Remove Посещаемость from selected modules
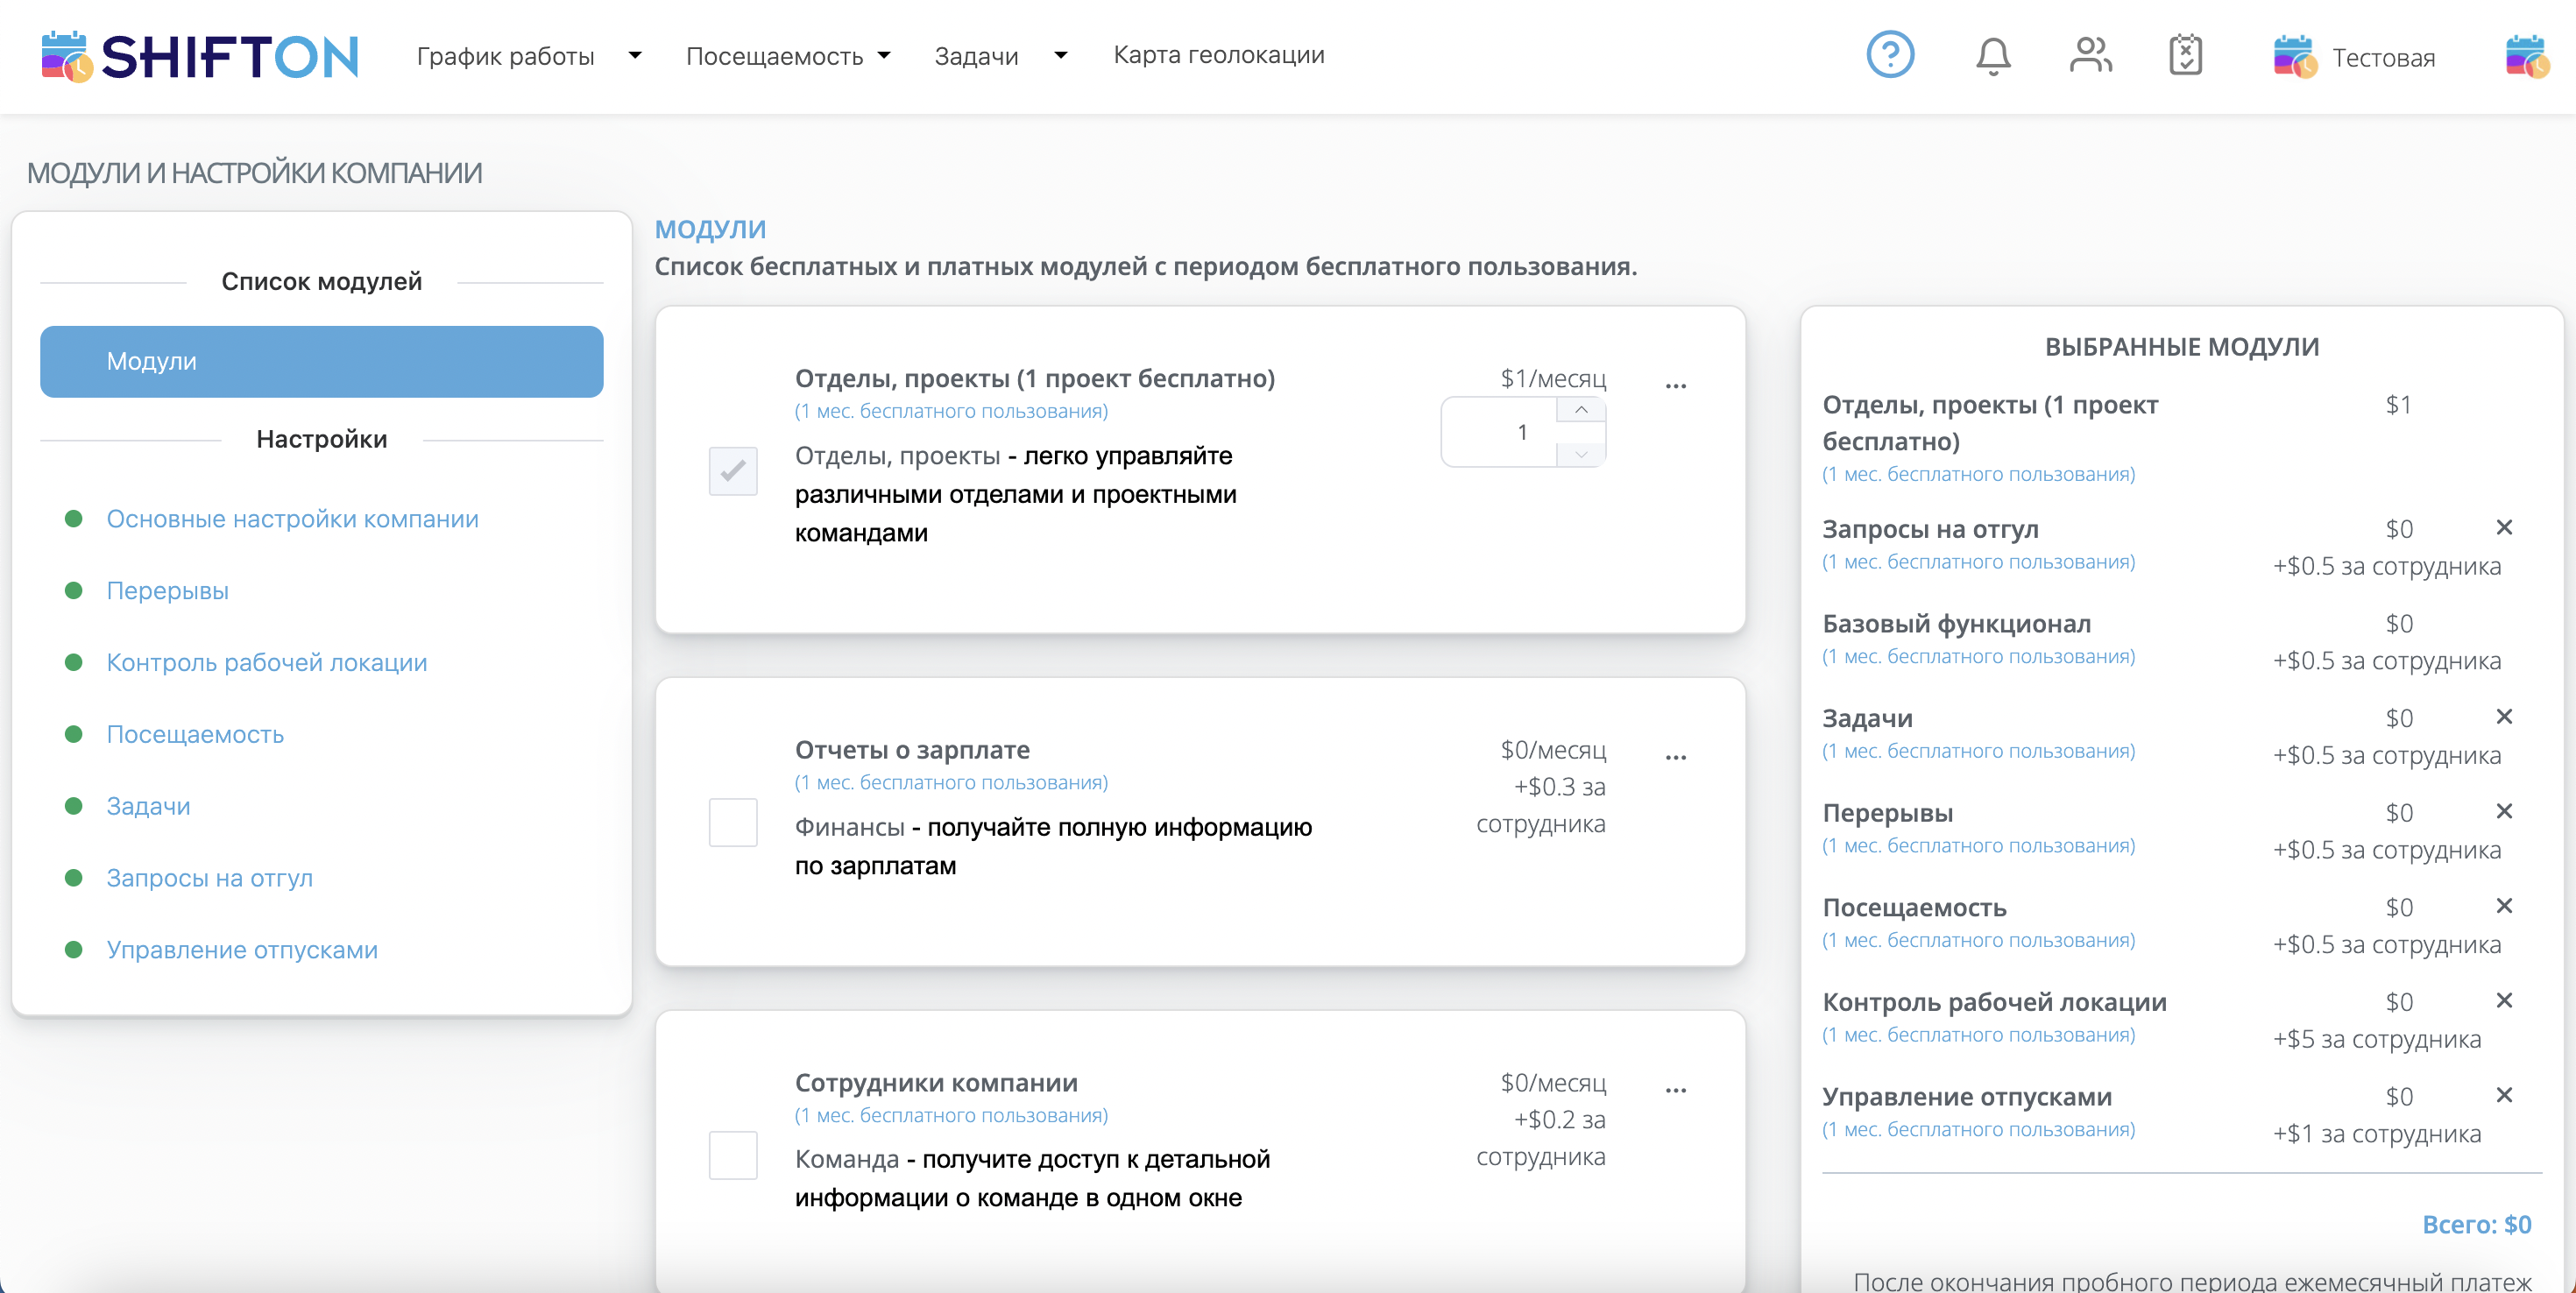2576x1293 pixels. point(2504,906)
